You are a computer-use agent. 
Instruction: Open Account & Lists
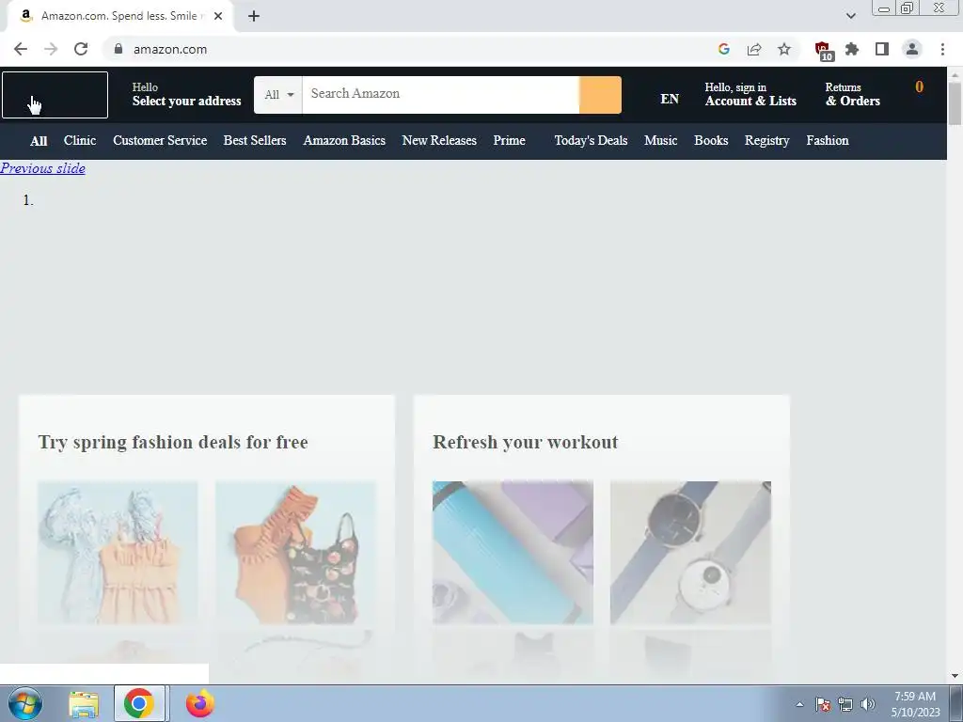(750, 95)
